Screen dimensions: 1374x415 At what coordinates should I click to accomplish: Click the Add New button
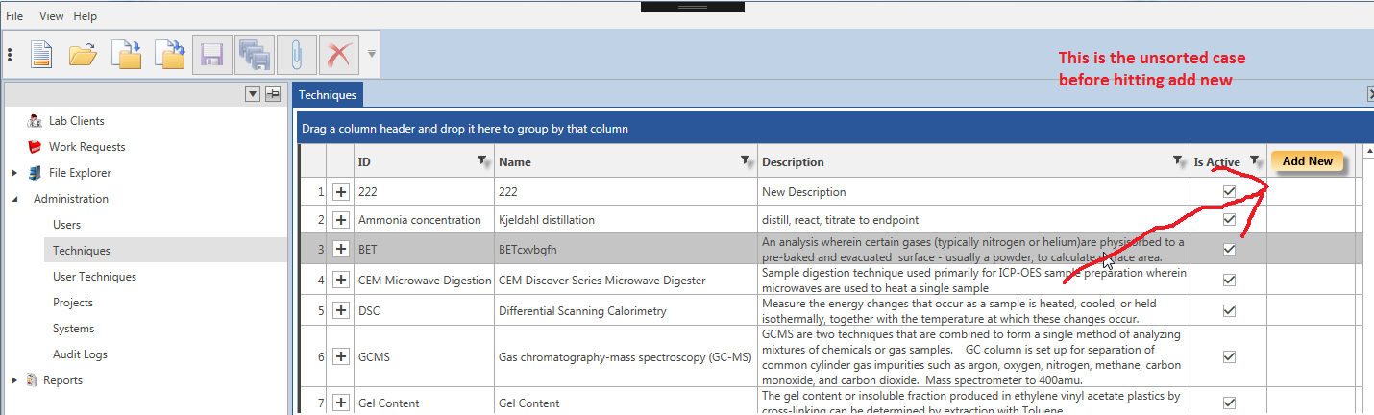(1307, 161)
